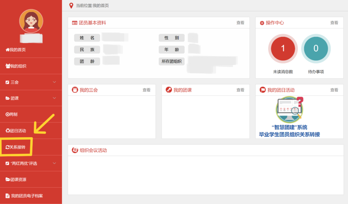Click the icon beside 我的三会 heading
Screen dimensions: 348x204
pyautogui.click(x=75, y=90)
